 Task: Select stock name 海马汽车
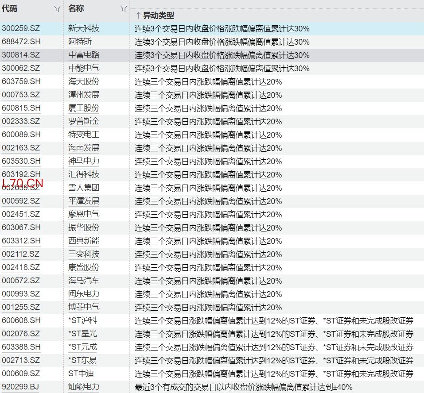pyautogui.click(x=84, y=281)
